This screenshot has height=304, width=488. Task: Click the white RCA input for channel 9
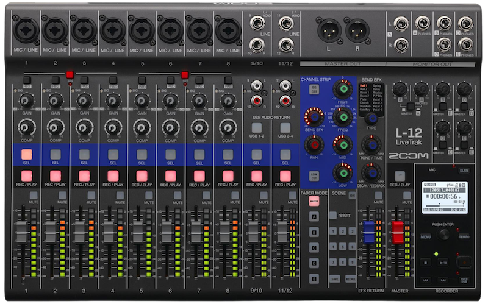pos(257,85)
